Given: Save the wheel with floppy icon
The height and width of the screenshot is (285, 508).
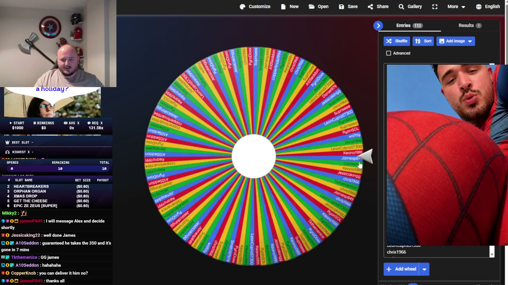Looking at the screenshot, I should tap(348, 7).
